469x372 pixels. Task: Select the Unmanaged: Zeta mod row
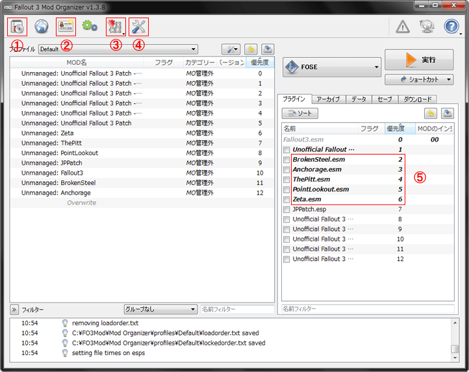click(x=142, y=133)
